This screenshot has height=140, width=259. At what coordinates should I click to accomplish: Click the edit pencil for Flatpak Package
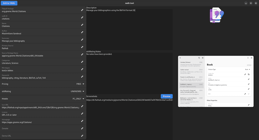point(82,10)
